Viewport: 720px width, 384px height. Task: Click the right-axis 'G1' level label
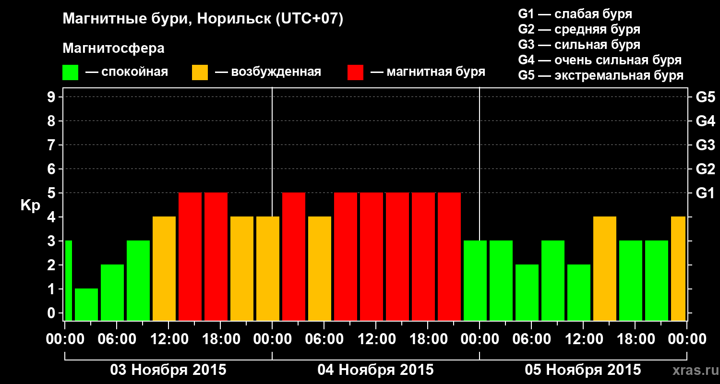click(705, 193)
